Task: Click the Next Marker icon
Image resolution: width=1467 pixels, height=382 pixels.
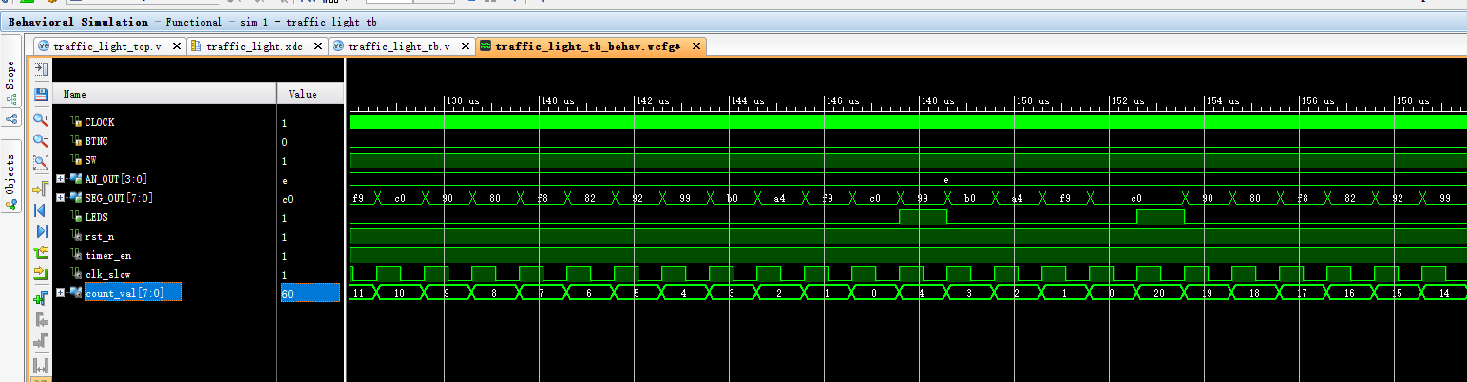Action: click(x=41, y=342)
